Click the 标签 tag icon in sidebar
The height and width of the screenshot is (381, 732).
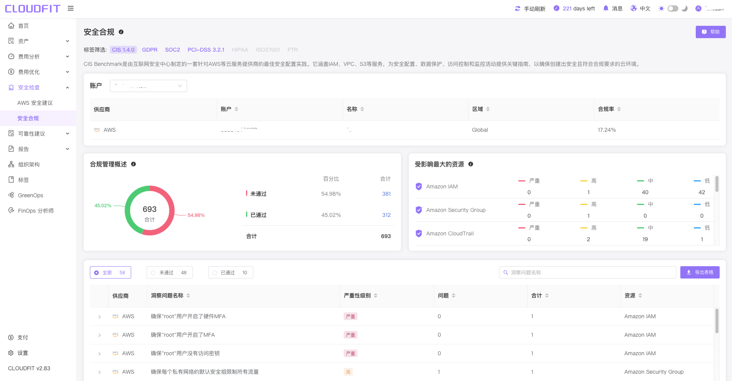11,180
